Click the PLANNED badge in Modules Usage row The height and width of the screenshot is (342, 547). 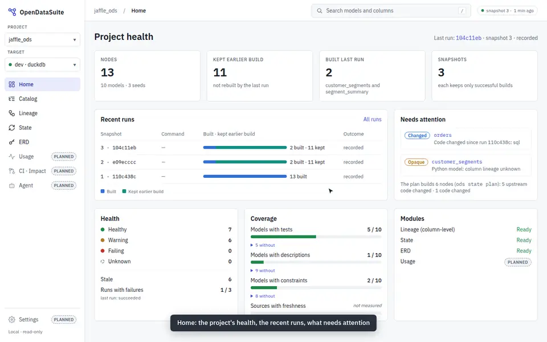(x=518, y=262)
